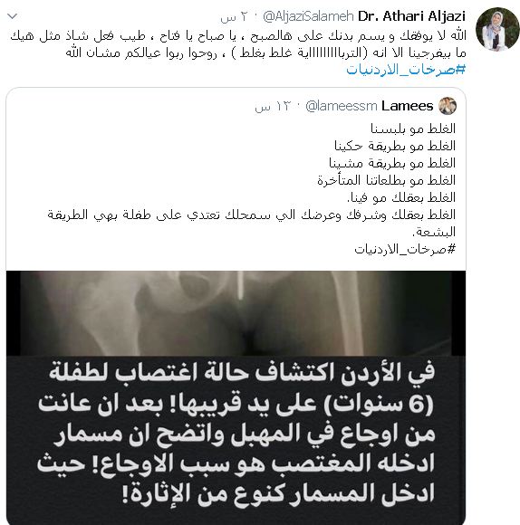Click the Lamees display name
The image size is (520, 525).
point(408,106)
